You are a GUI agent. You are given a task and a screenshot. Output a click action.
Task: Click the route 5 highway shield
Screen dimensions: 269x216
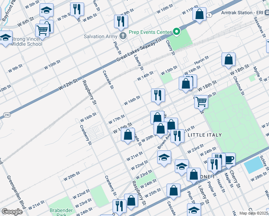[x=209, y=15]
